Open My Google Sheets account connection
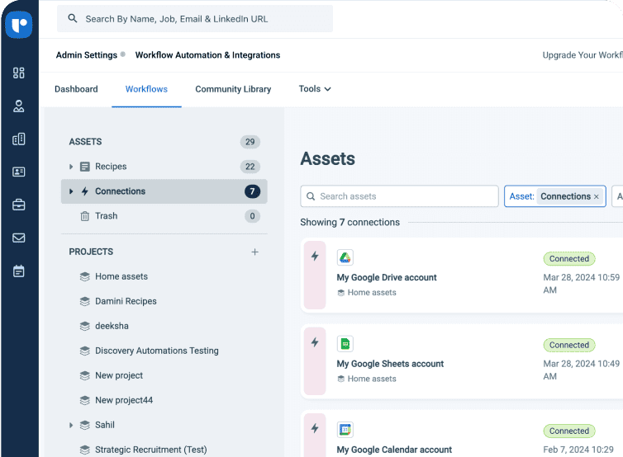Screen dimensions: 623x457 (390, 364)
